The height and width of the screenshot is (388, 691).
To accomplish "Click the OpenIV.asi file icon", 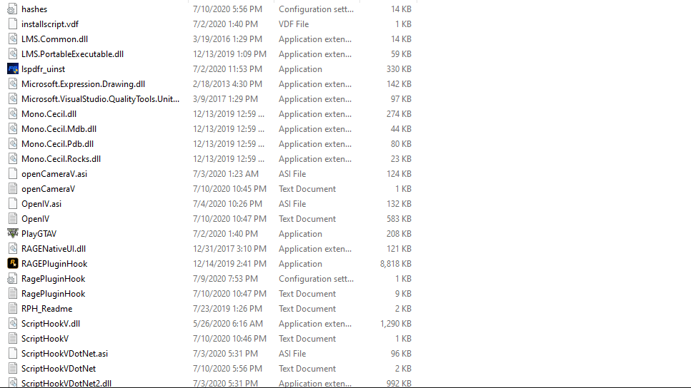I will 12,204.
